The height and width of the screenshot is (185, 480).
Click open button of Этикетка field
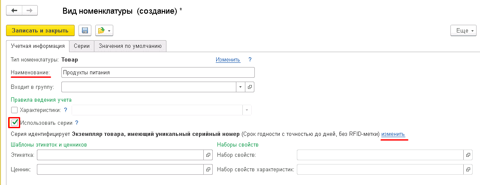tap(208, 155)
